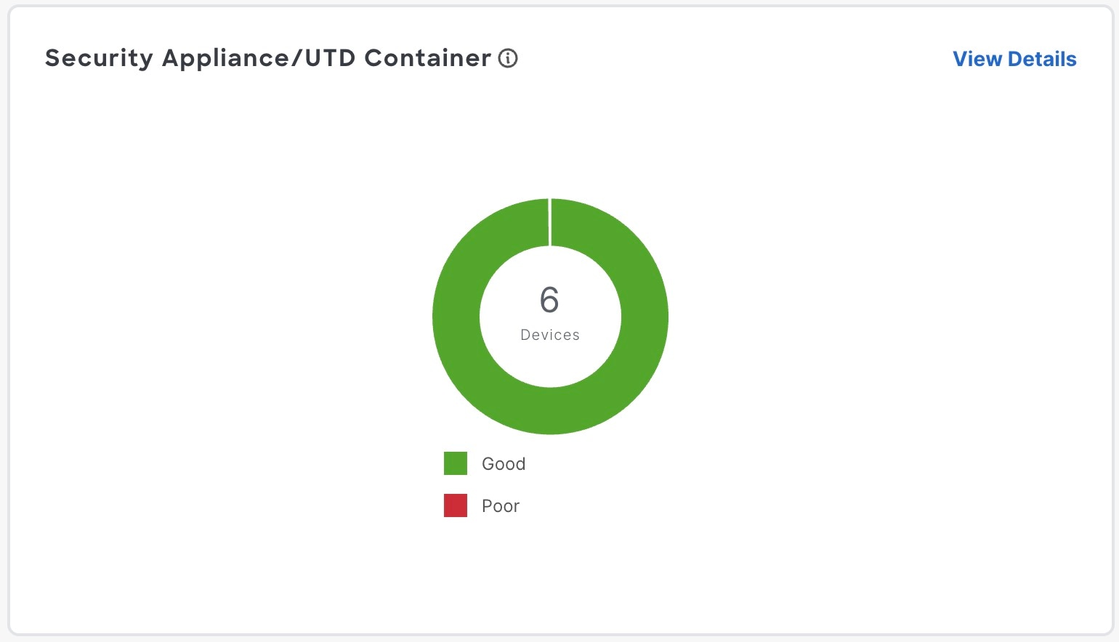Open the View Details link

click(x=1014, y=59)
